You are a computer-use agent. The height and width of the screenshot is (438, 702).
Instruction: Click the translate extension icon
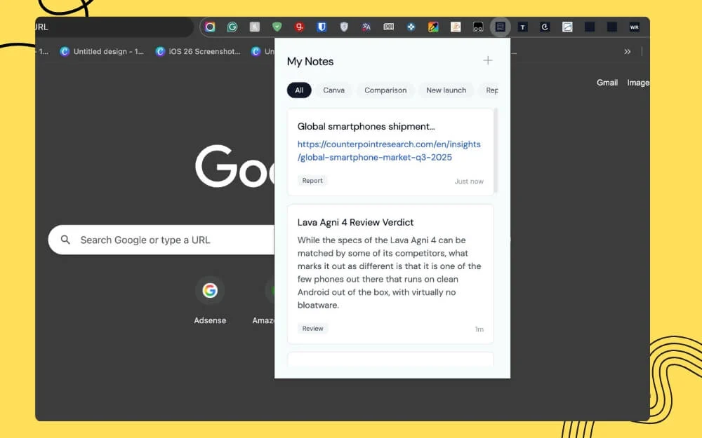coord(366,26)
